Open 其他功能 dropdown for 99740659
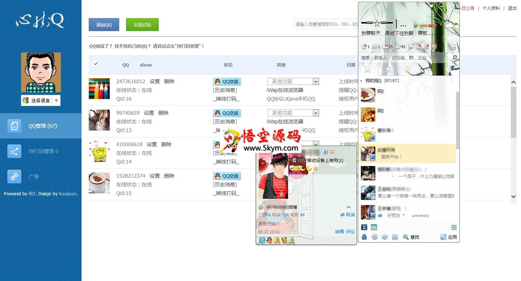Image resolution: width=521 pixels, height=281 pixels. coord(293,113)
